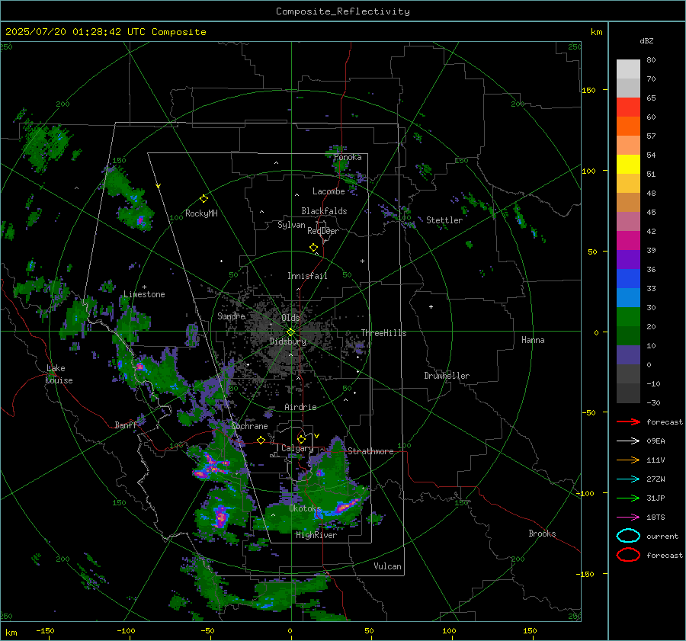
Task: Click the storm cell southwest of Cochrane
Action: point(211,466)
